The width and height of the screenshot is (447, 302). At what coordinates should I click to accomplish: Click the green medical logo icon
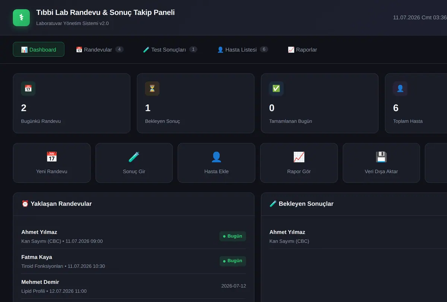21,18
